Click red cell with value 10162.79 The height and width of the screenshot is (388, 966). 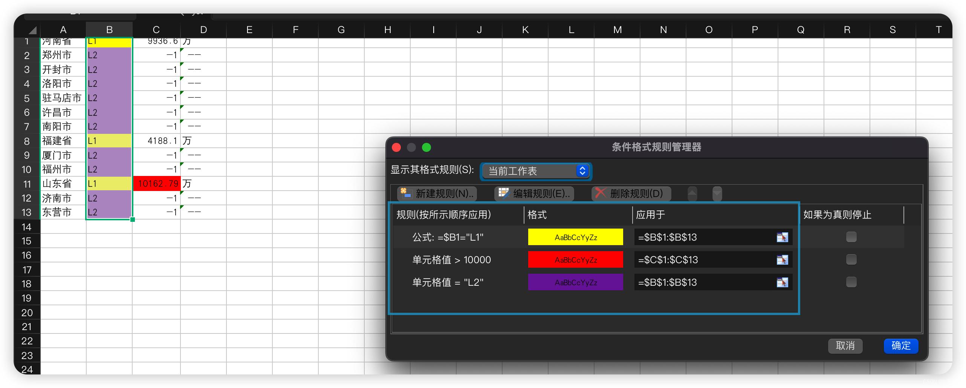click(157, 184)
